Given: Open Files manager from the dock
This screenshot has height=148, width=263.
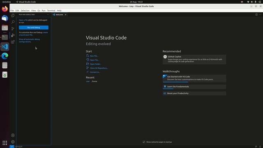Looking at the screenshot, I should pos(5,28).
